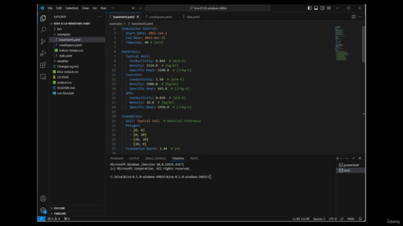Screen dimensions: 403x226
Task: Go back with the navigation arrow
Action: (x=133, y=8)
